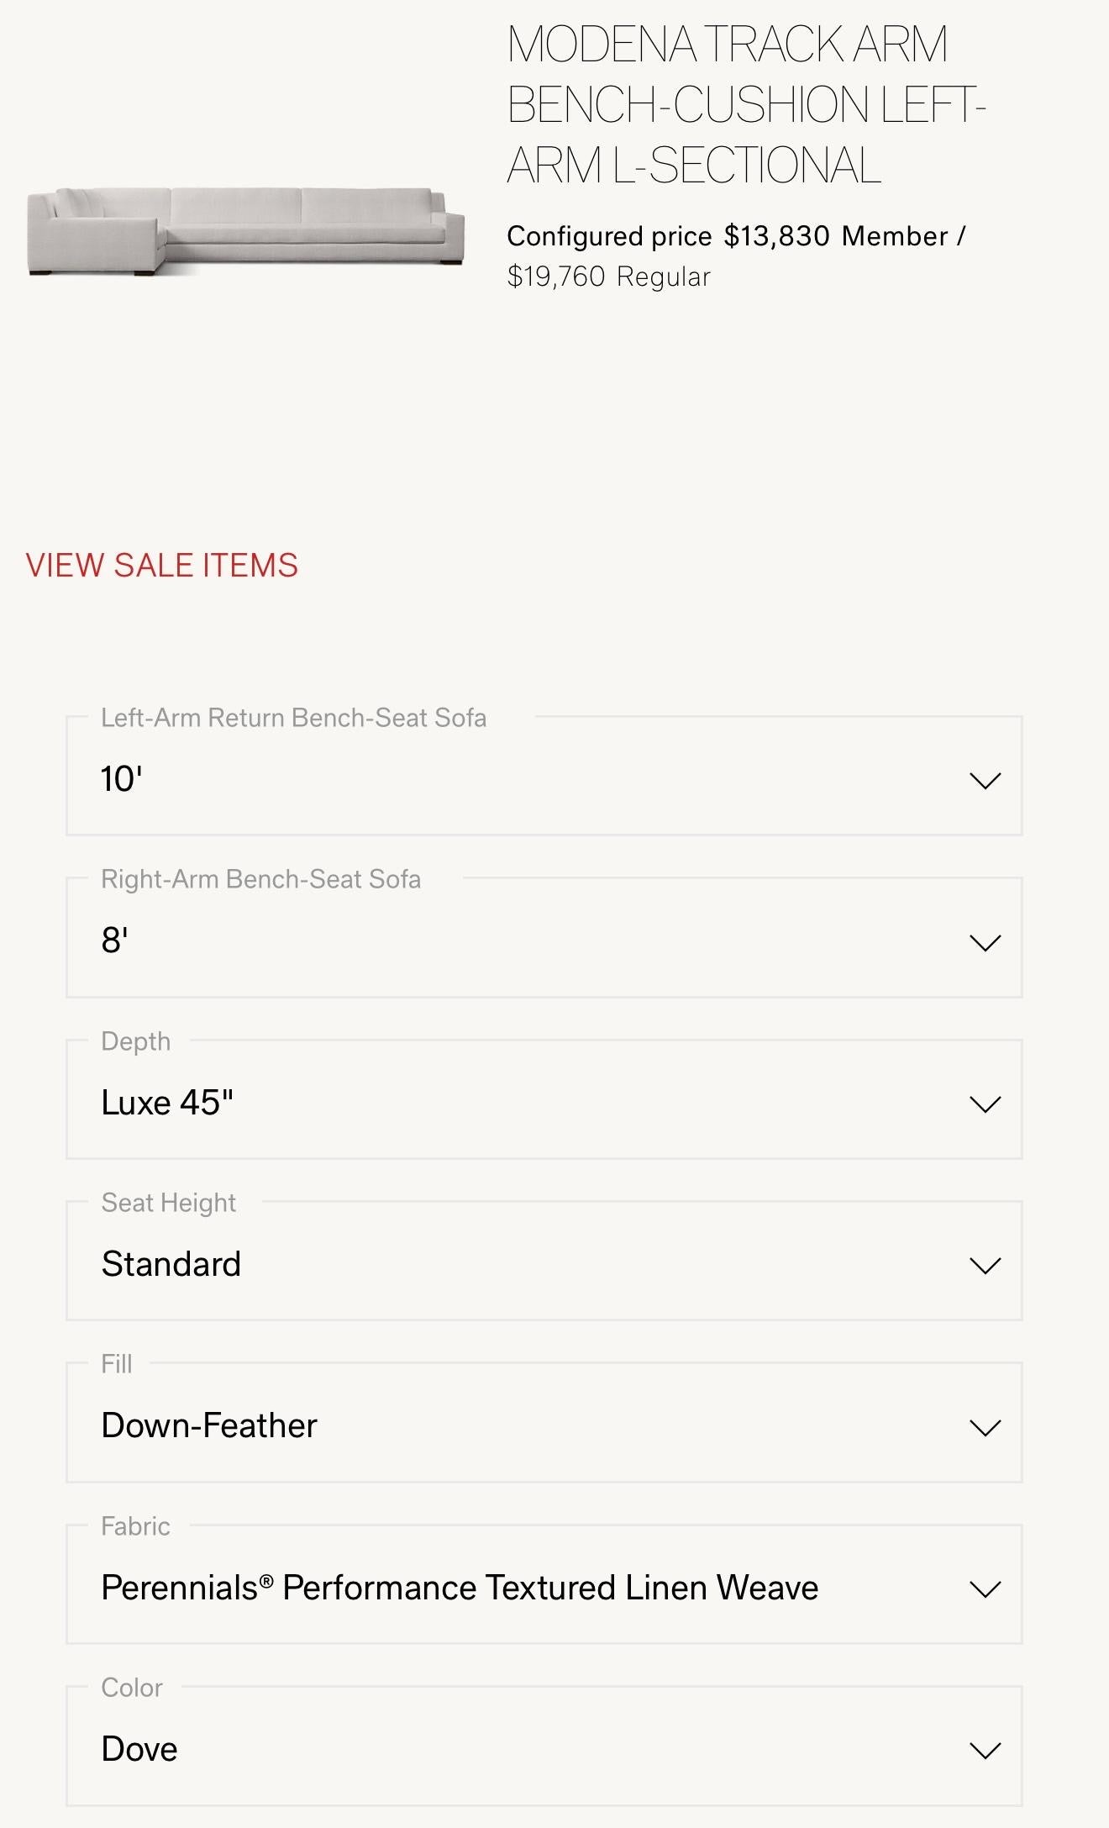Click chevron arrow in Left-Arm Return dropdown
1109x1828 pixels.
985,781
